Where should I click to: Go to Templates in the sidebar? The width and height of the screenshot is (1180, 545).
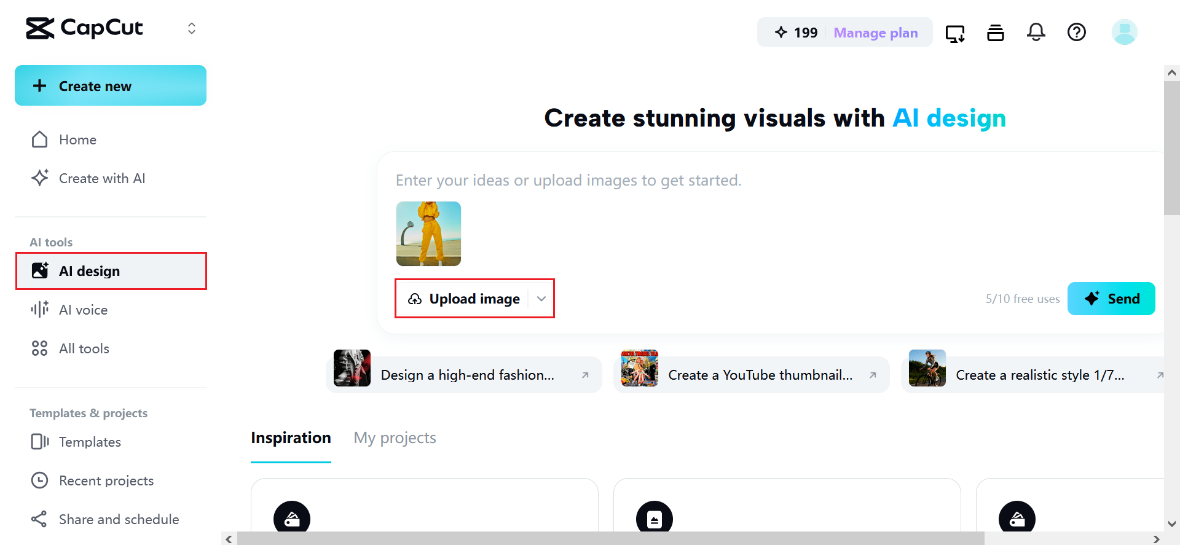coord(90,442)
